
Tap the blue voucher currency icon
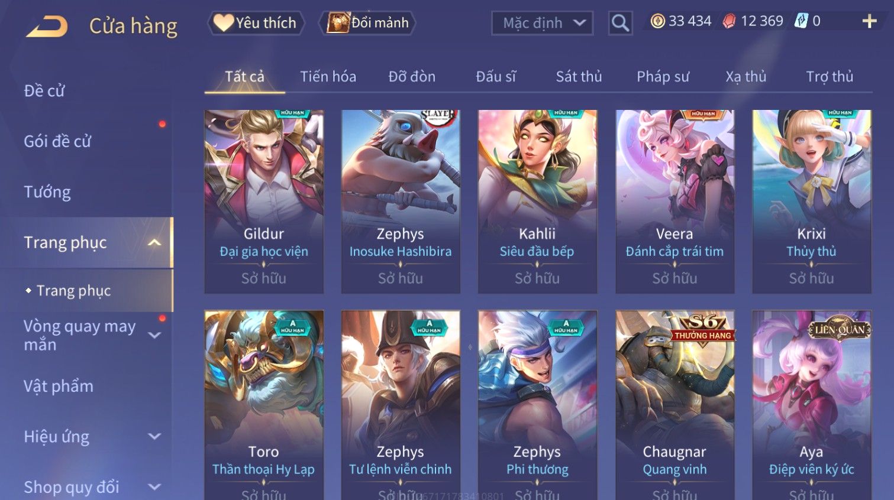pyautogui.click(x=801, y=21)
